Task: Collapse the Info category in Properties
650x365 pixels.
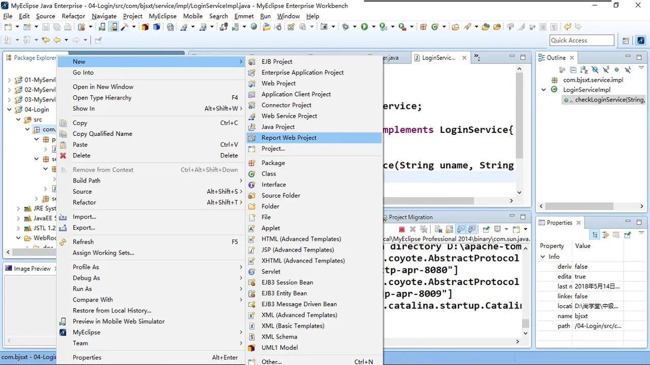Action: point(543,257)
